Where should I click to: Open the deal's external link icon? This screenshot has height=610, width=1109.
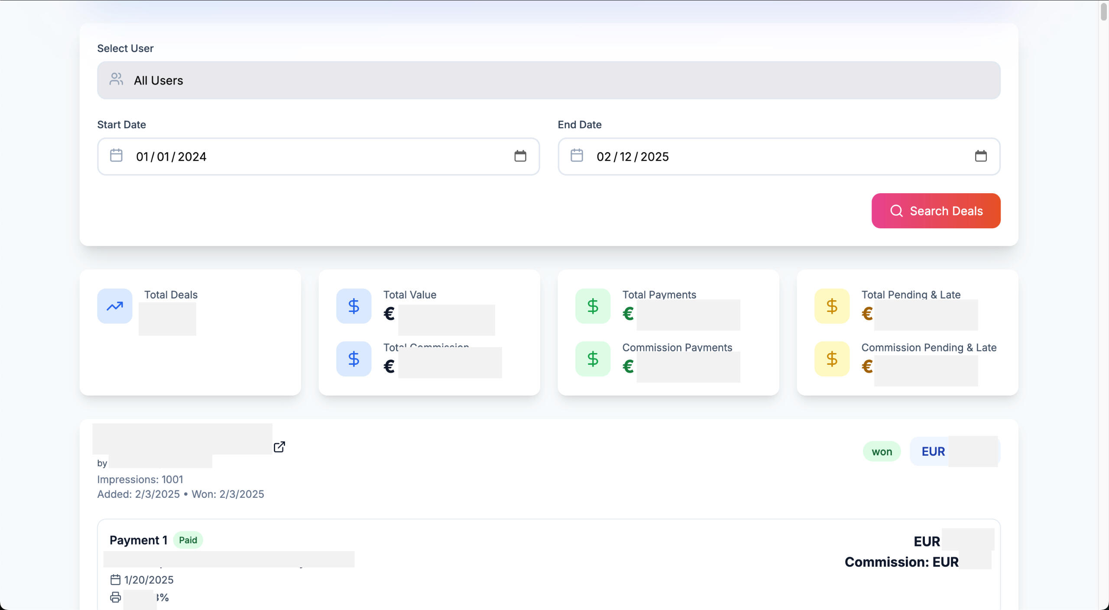click(279, 447)
